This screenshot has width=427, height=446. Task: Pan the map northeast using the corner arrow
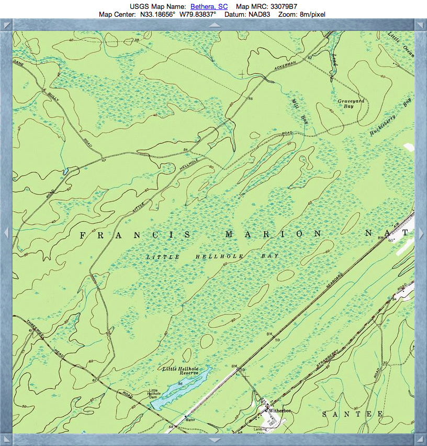click(420, 25)
